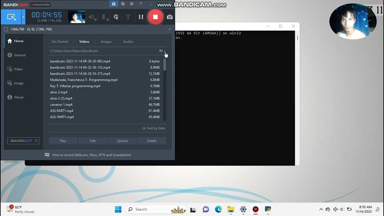Click the Play button
Viewport: 384px width, 216px height.
point(63,141)
